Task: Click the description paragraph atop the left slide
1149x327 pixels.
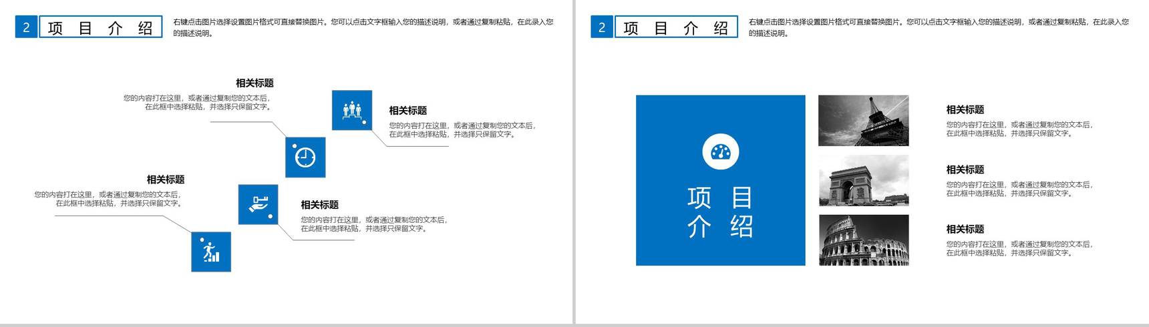Action: [x=363, y=27]
